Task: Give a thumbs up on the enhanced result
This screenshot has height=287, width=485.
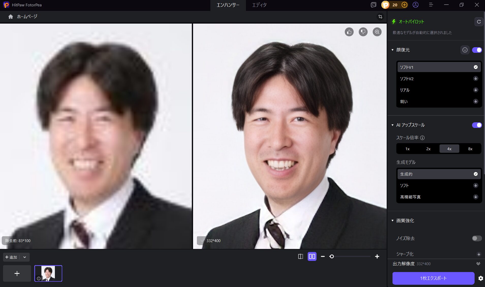Action: pos(349,32)
